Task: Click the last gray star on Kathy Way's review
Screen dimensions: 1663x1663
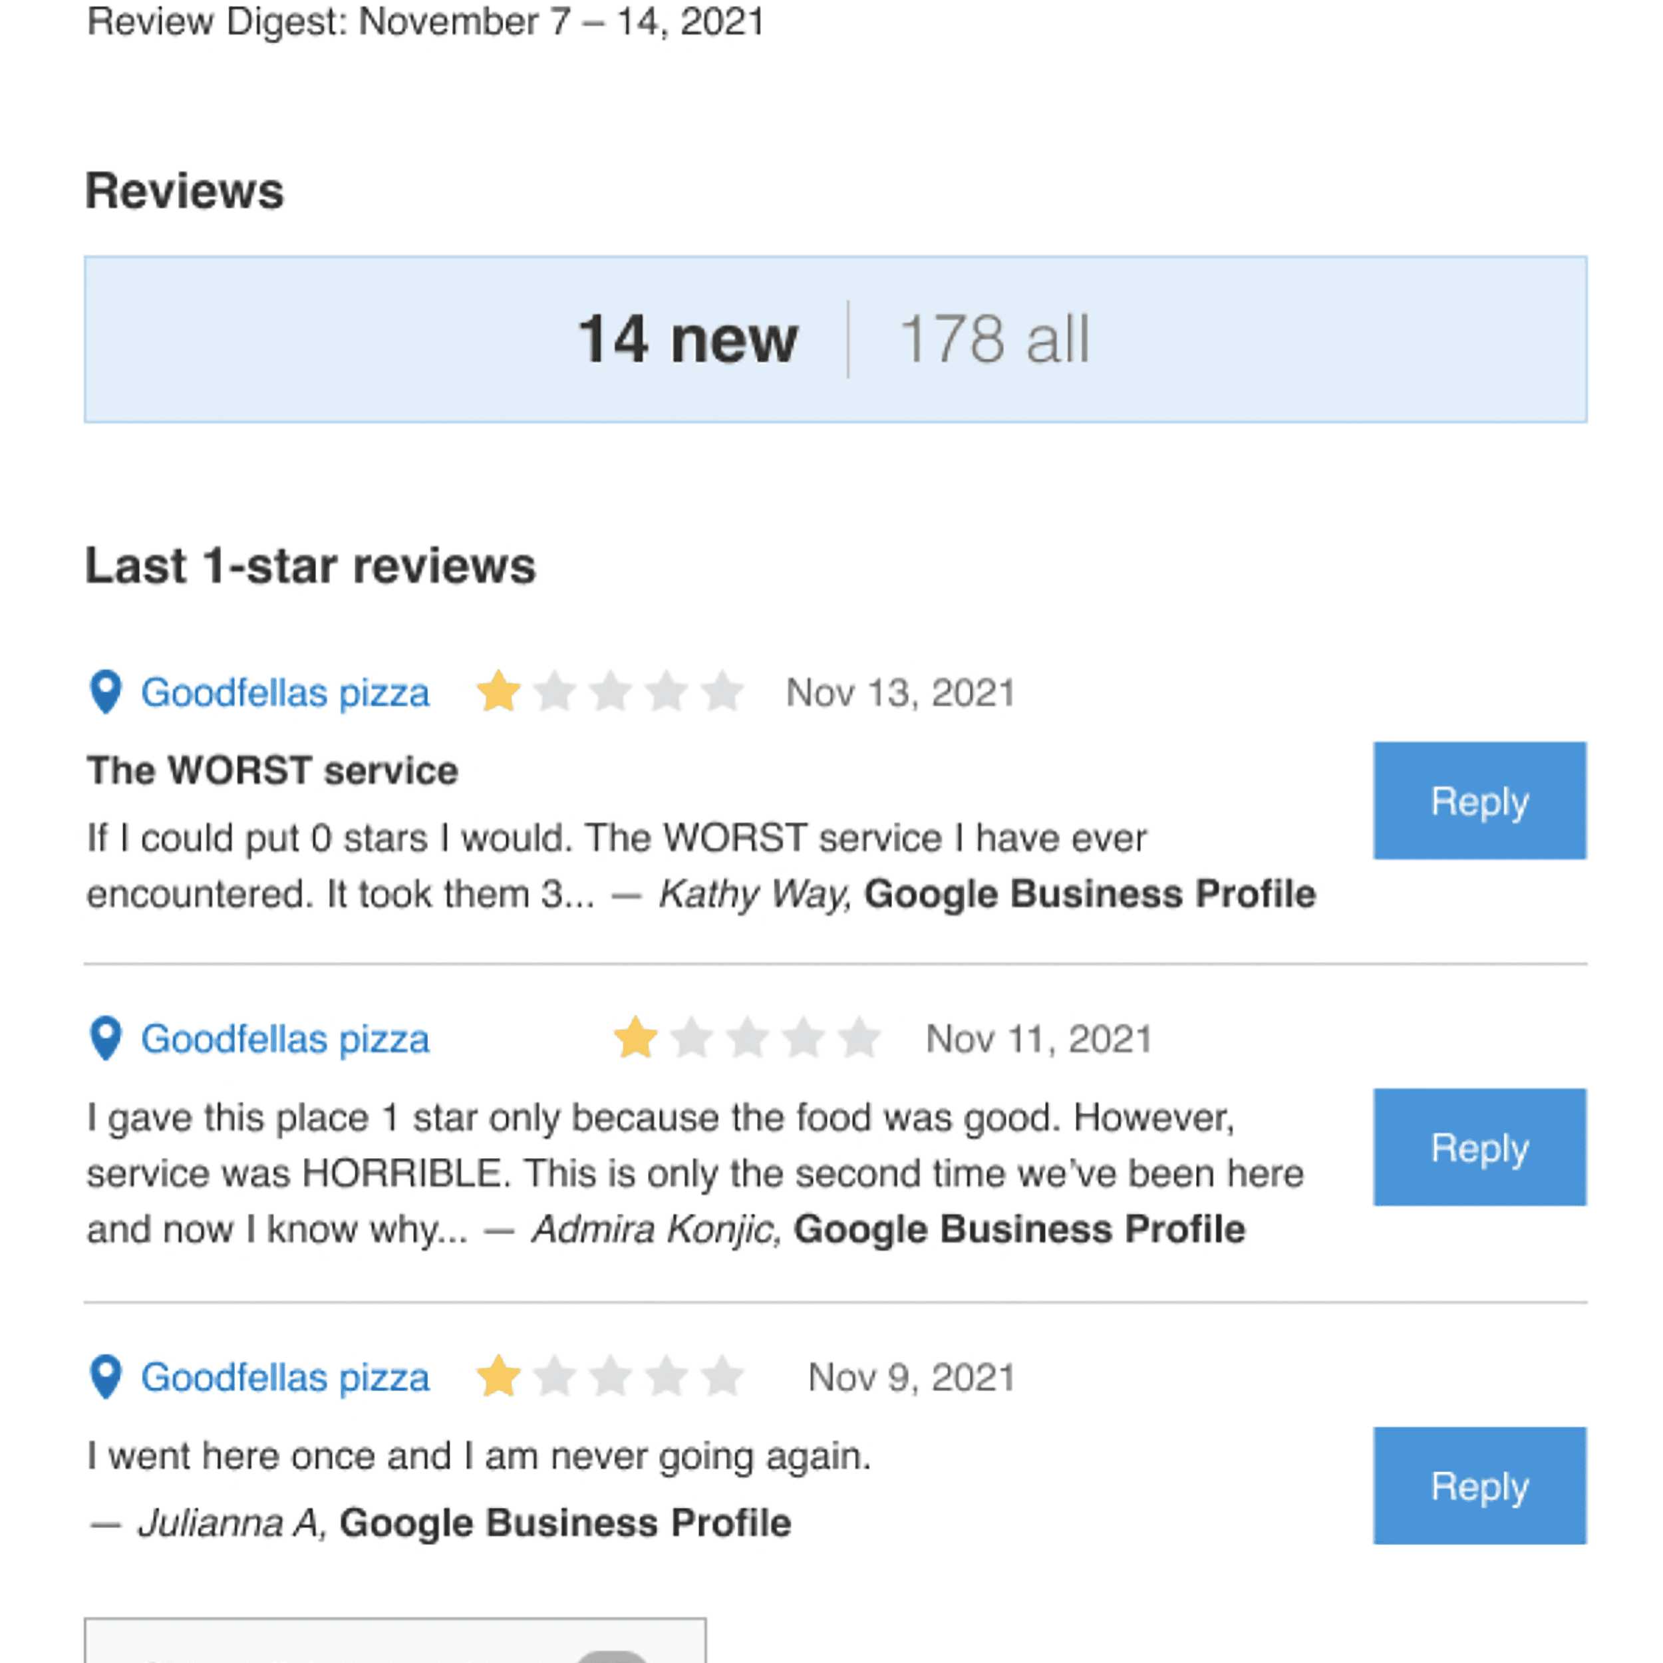Action: coord(722,692)
